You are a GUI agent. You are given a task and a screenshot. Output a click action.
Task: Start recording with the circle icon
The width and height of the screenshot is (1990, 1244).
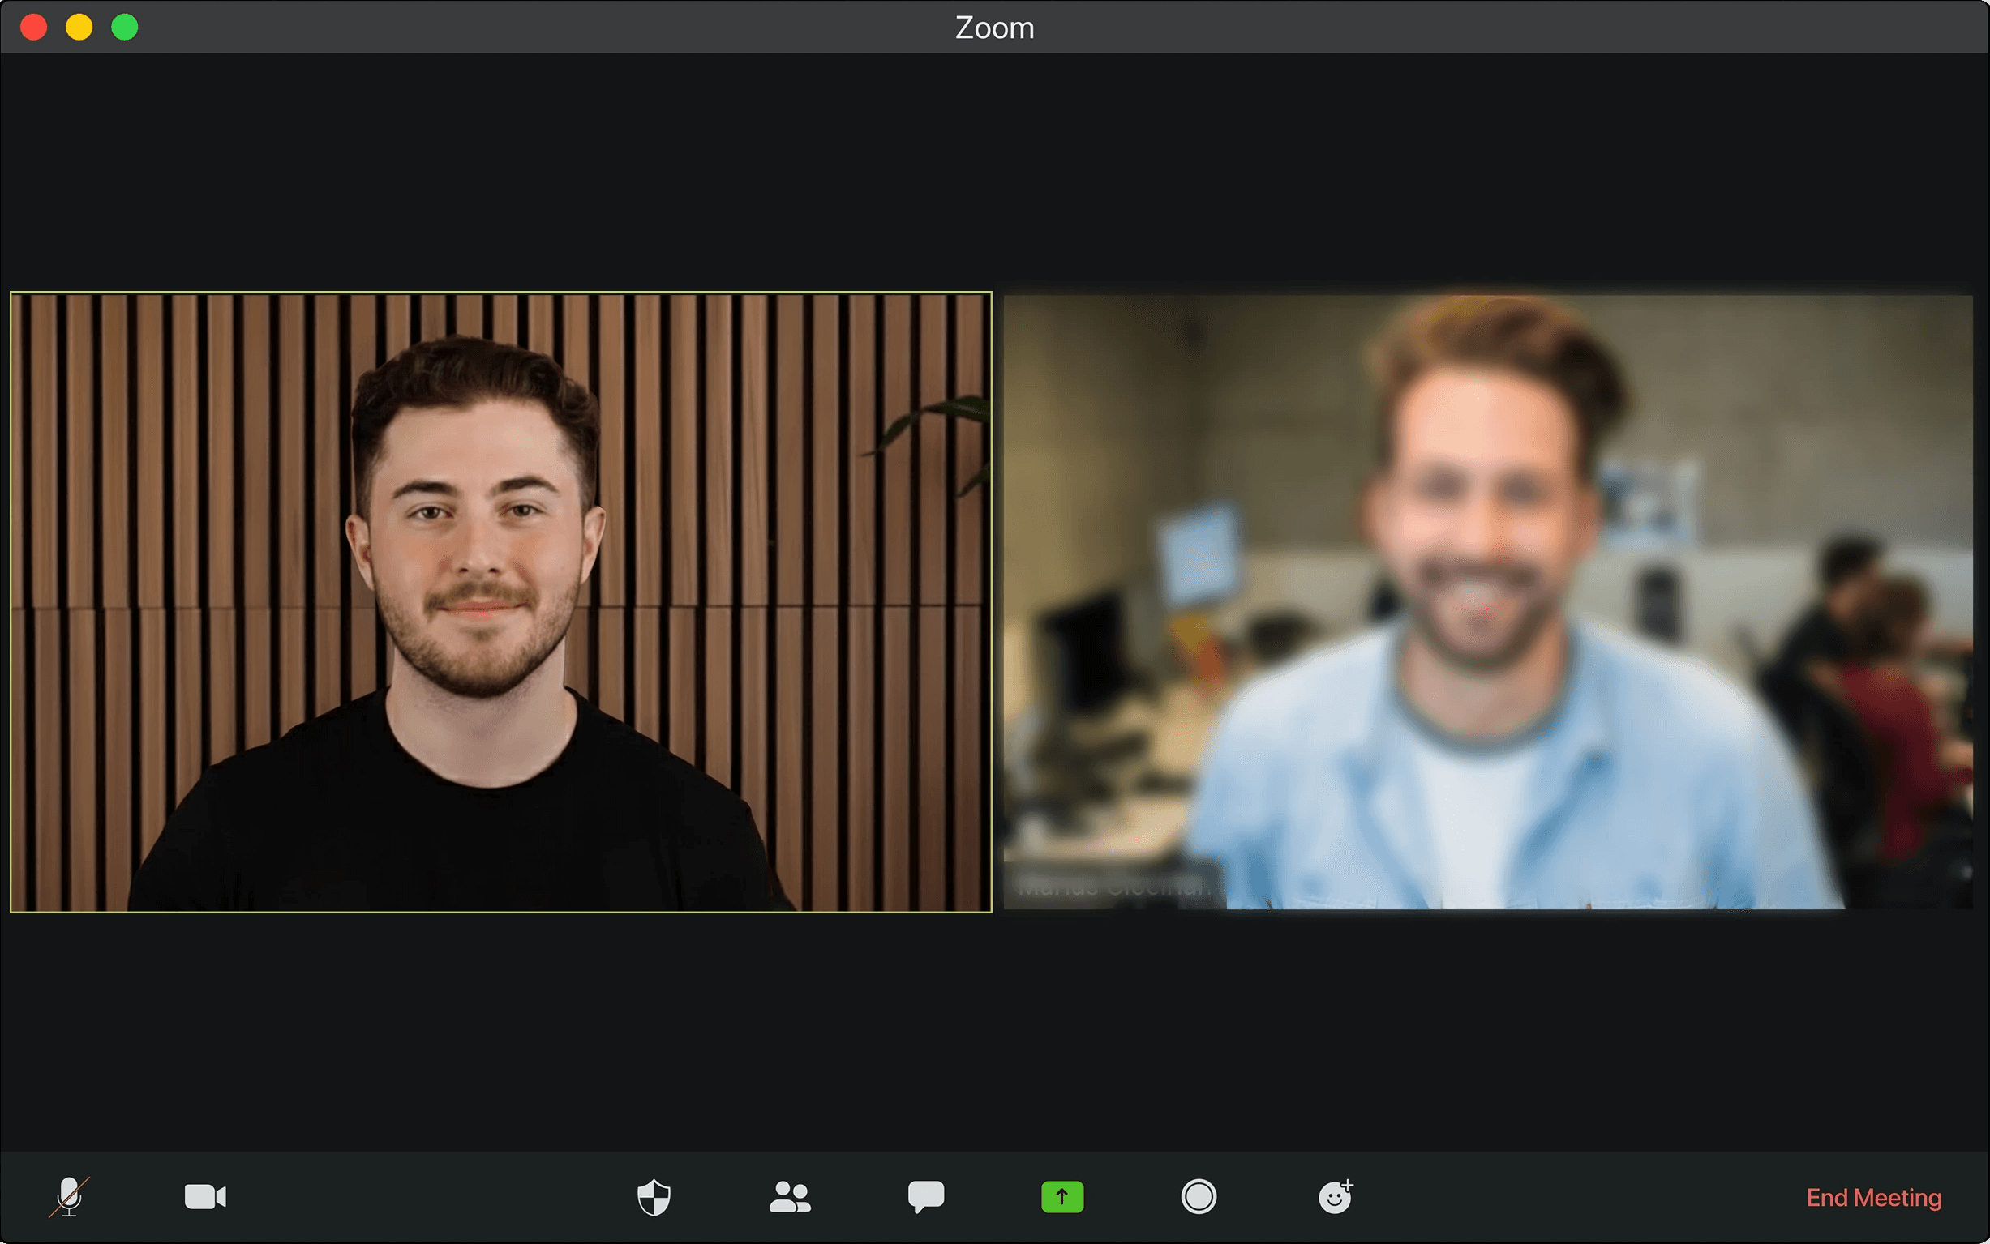(1199, 1196)
